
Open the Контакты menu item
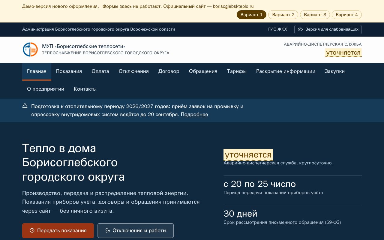point(85,89)
